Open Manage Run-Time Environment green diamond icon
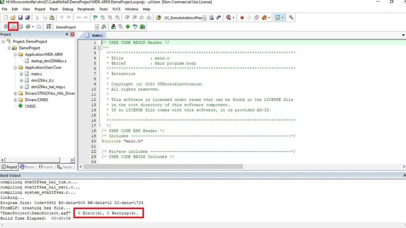406x228 pixels. (x=128, y=27)
